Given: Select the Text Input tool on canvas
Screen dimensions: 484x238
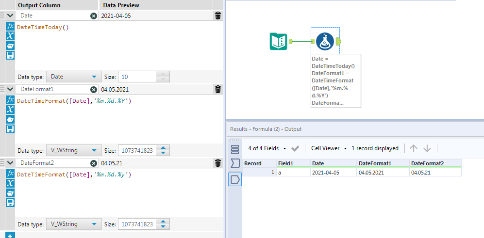Looking at the screenshot, I should 279,41.
